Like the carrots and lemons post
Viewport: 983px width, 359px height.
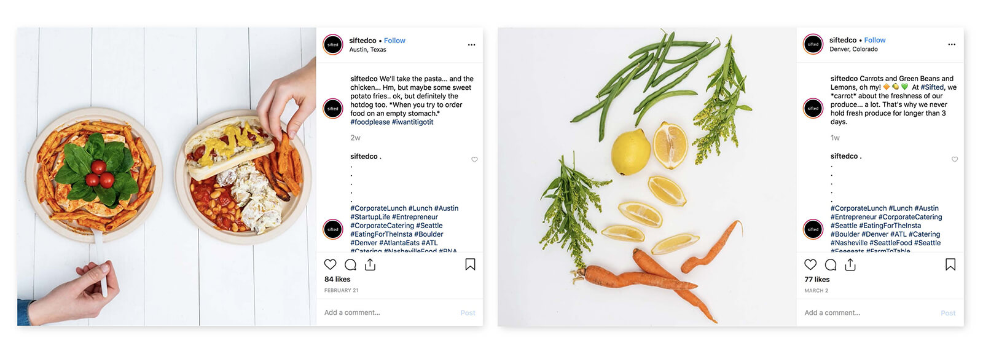pos(810,264)
